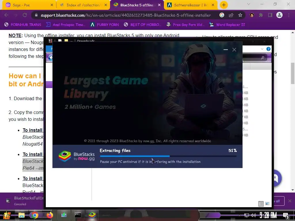
Task: Open the BEST OF HORRO... bookmark
Action: pyautogui.click(x=143, y=25)
